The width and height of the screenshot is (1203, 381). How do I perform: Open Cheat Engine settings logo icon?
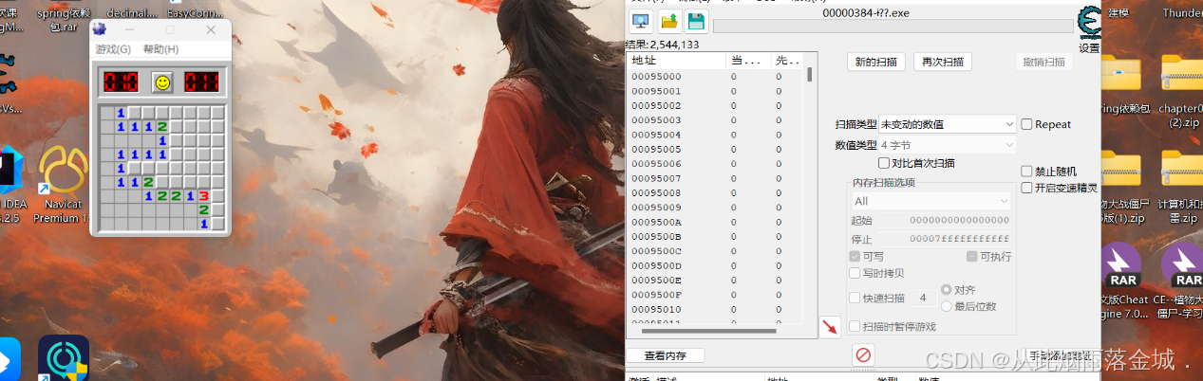(x=1090, y=23)
